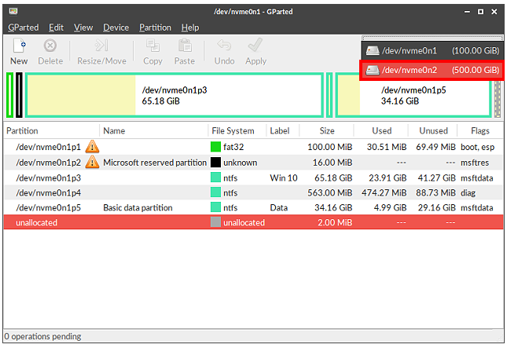Select the /dev/nvme0n1p1 partition row
The height and width of the screenshot is (348, 507).
point(253,147)
